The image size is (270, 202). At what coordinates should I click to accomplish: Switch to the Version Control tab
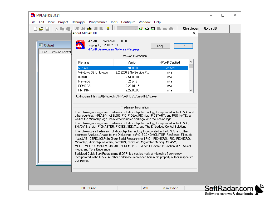(61, 52)
